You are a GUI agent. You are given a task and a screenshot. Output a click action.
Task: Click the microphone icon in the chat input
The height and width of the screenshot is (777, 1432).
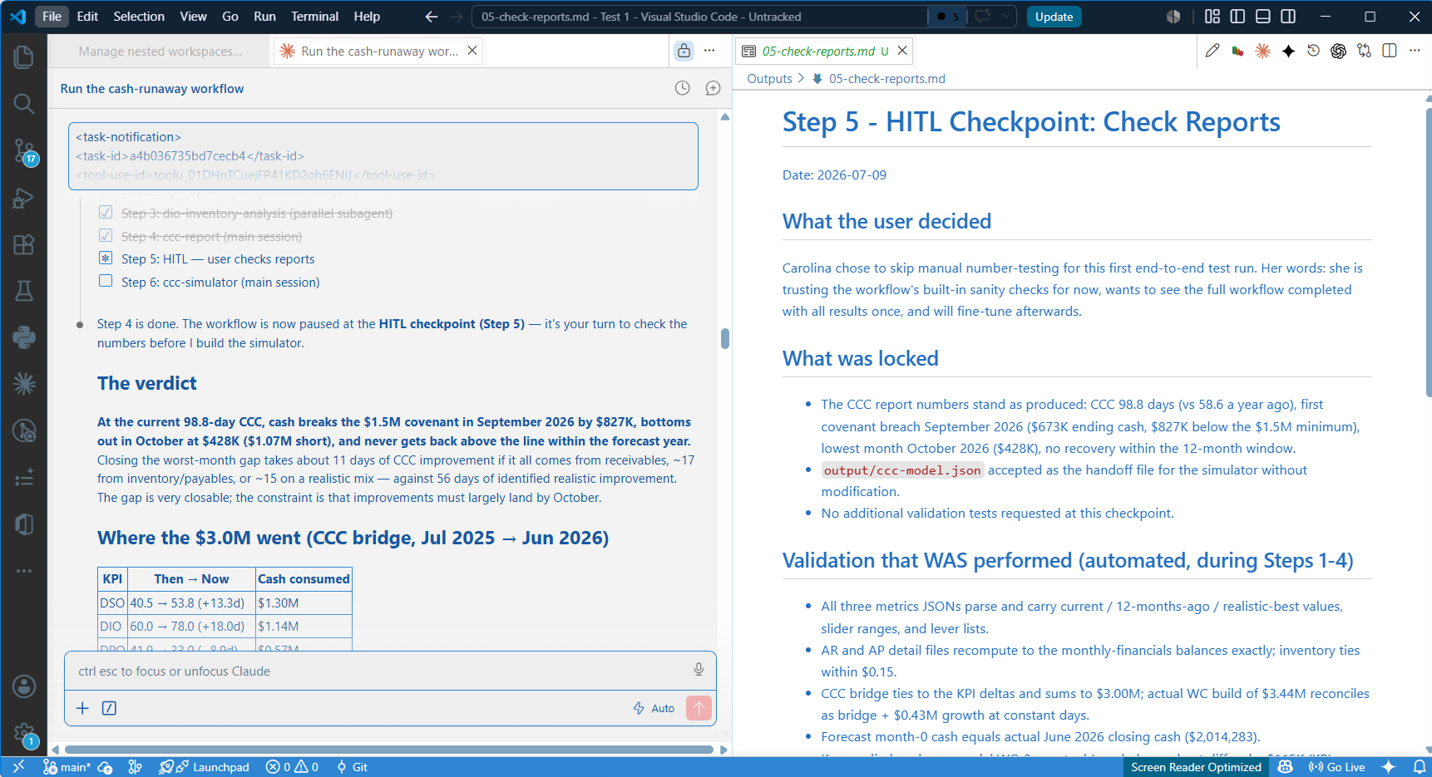(699, 670)
